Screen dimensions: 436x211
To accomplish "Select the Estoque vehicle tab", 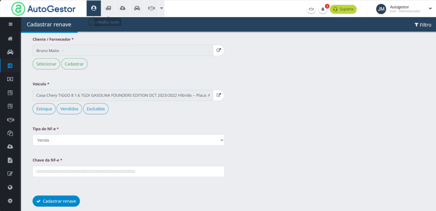I will [44, 109].
